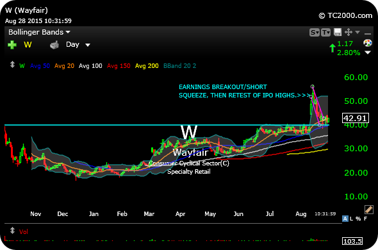This screenshot has height=250, width=378.
Task: Open the color palette icon
Action: [x=368, y=43]
